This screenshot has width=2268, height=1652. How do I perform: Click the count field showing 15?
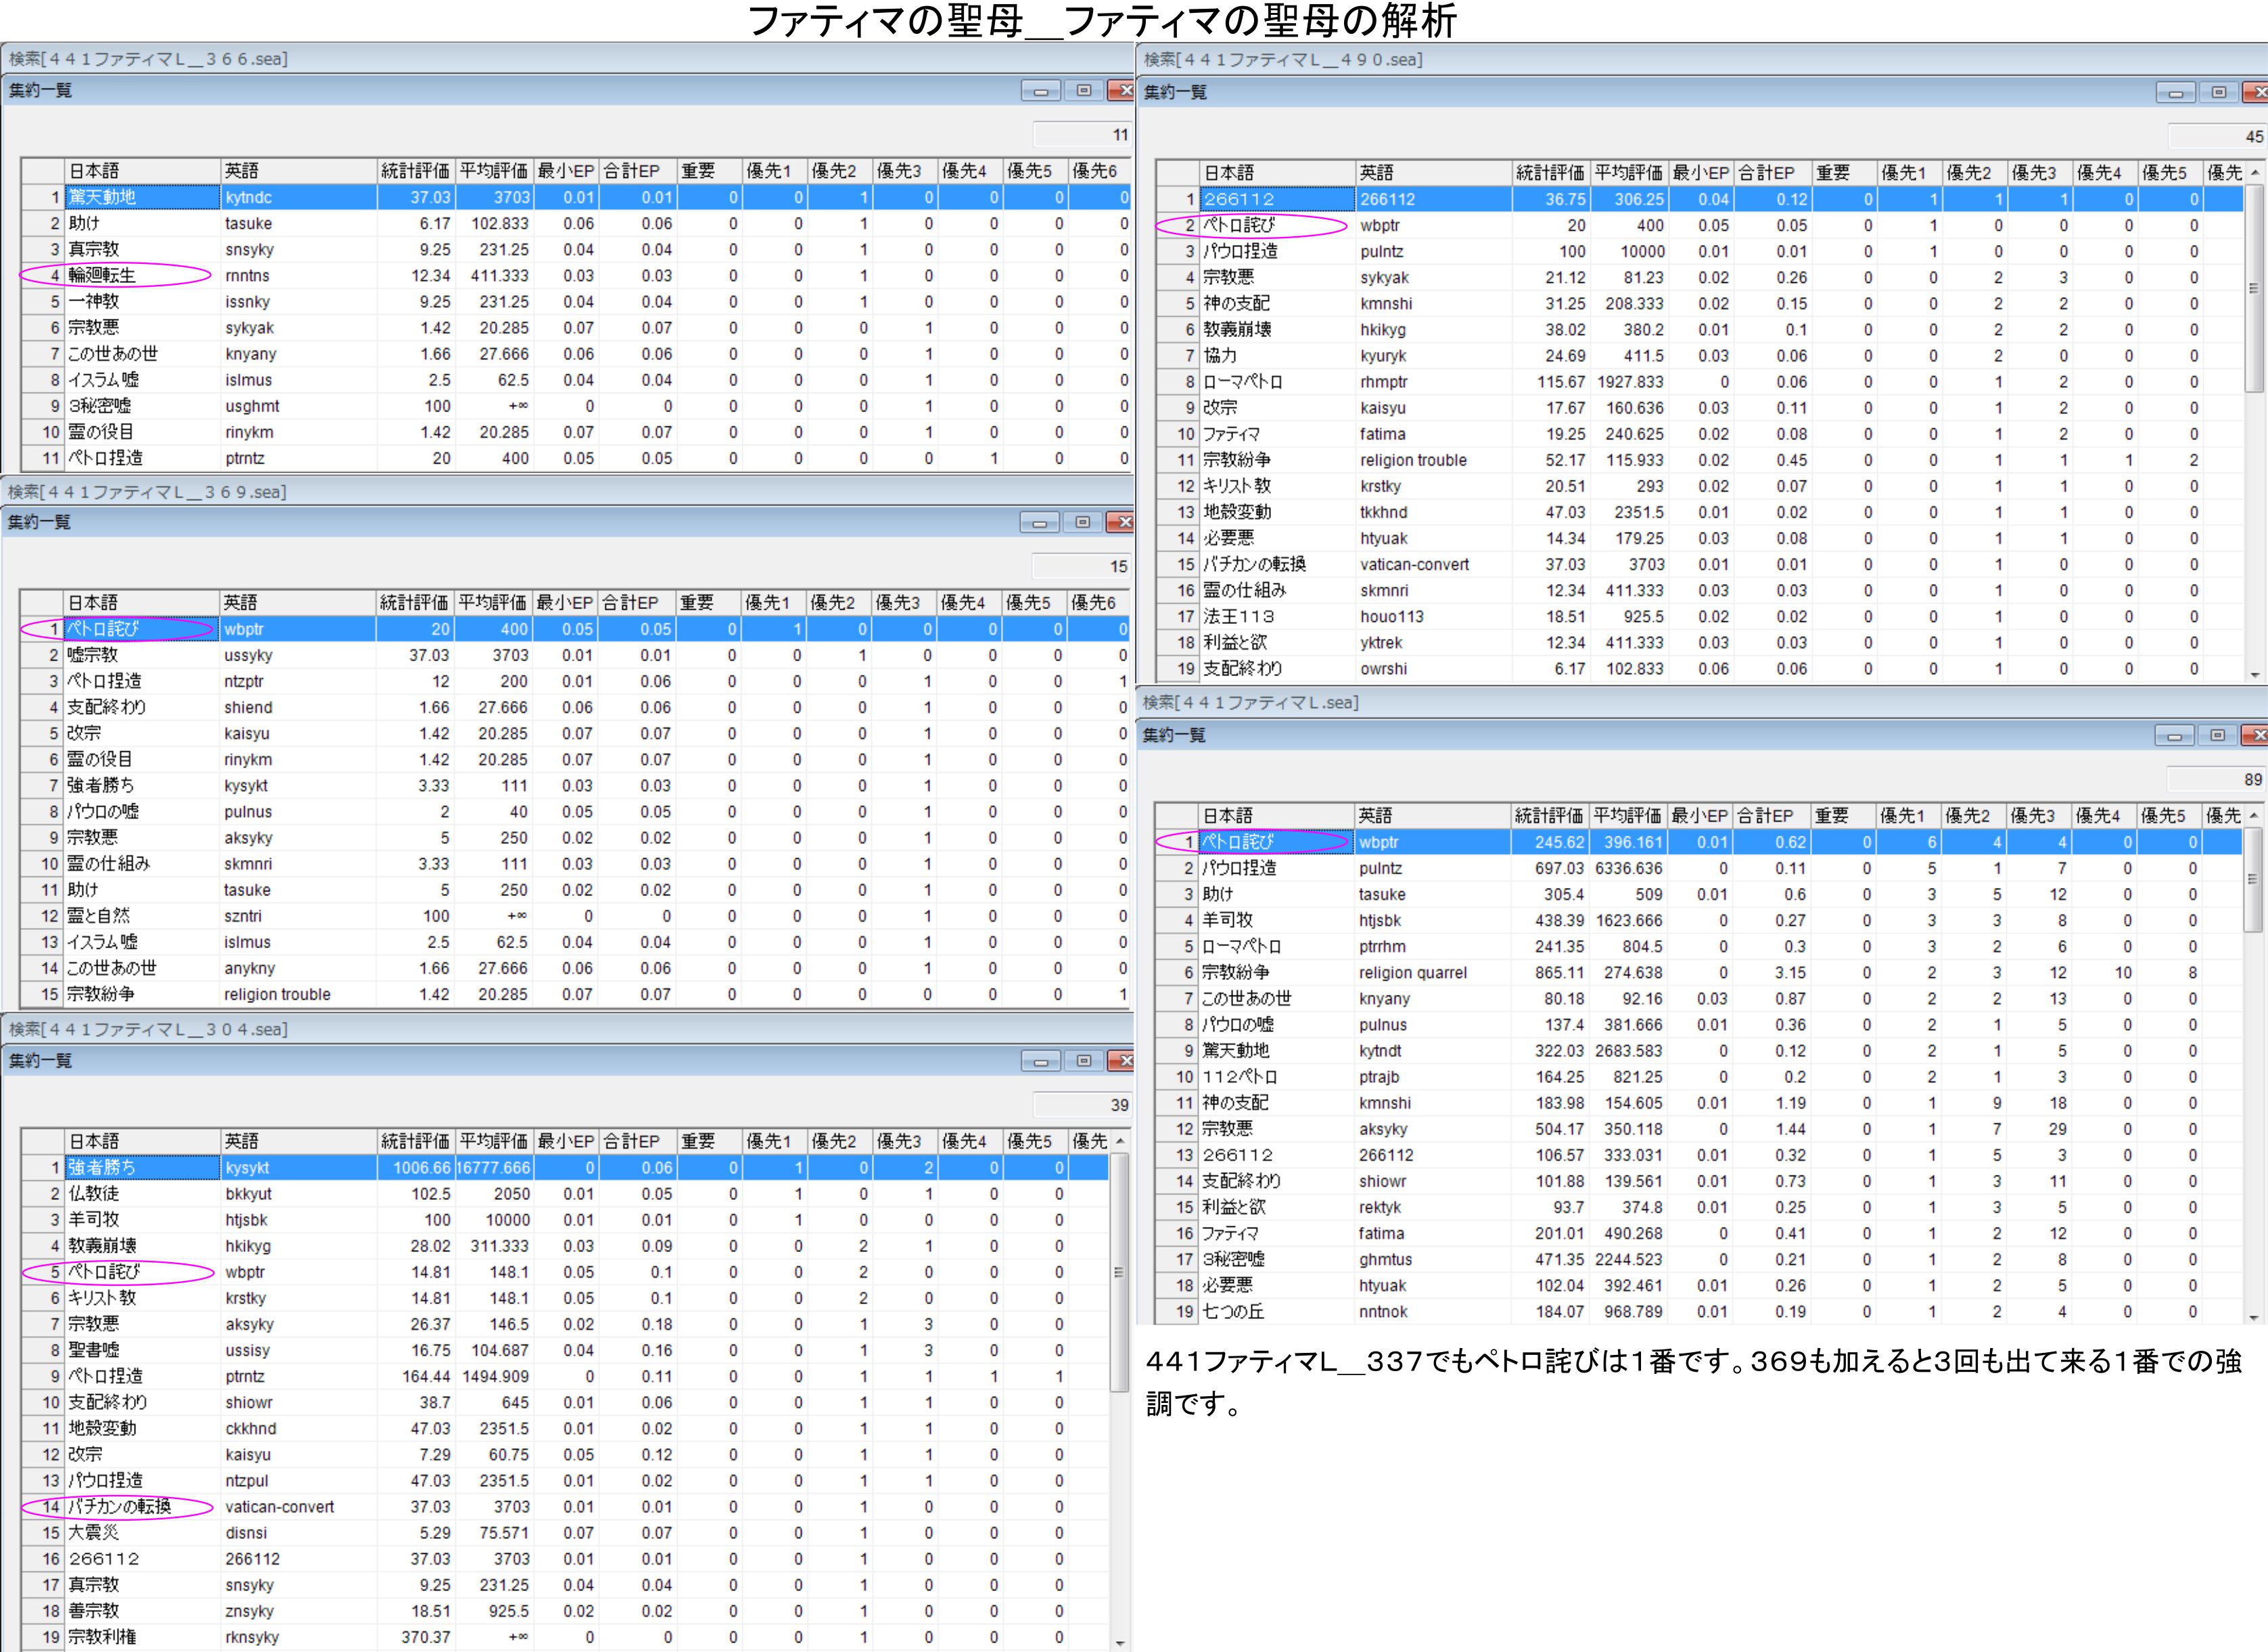pos(1081,566)
